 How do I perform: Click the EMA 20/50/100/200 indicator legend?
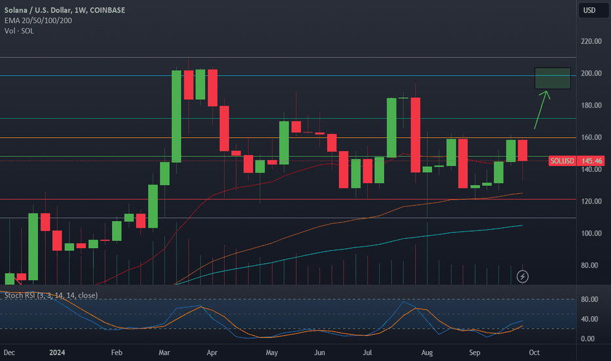click(x=38, y=20)
